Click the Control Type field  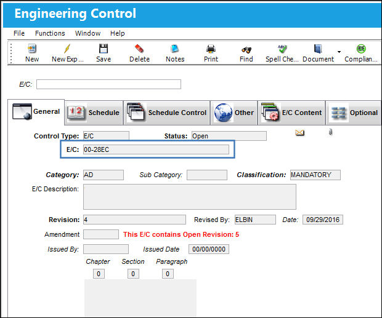pyautogui.click(x=106, y=136)
